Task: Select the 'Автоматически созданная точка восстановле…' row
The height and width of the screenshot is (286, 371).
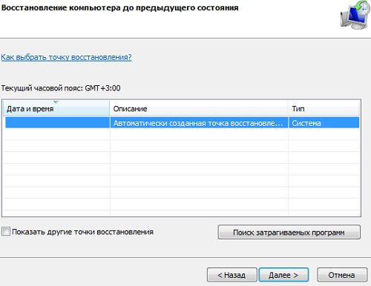Action: click(183, 123)
